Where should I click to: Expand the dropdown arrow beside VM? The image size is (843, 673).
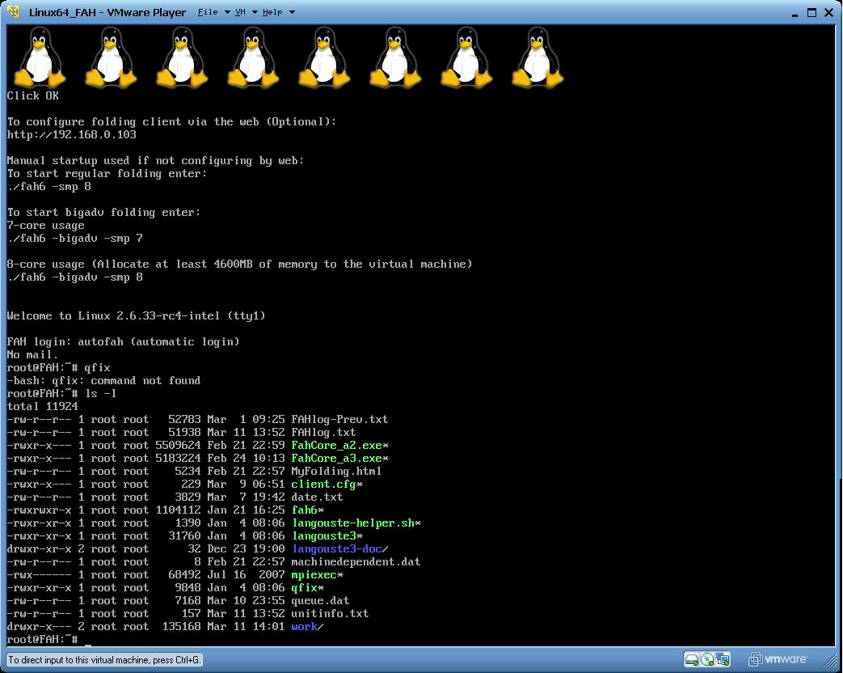(255, 12)
